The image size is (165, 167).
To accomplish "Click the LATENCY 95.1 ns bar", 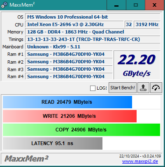I will tap(53, 143).
